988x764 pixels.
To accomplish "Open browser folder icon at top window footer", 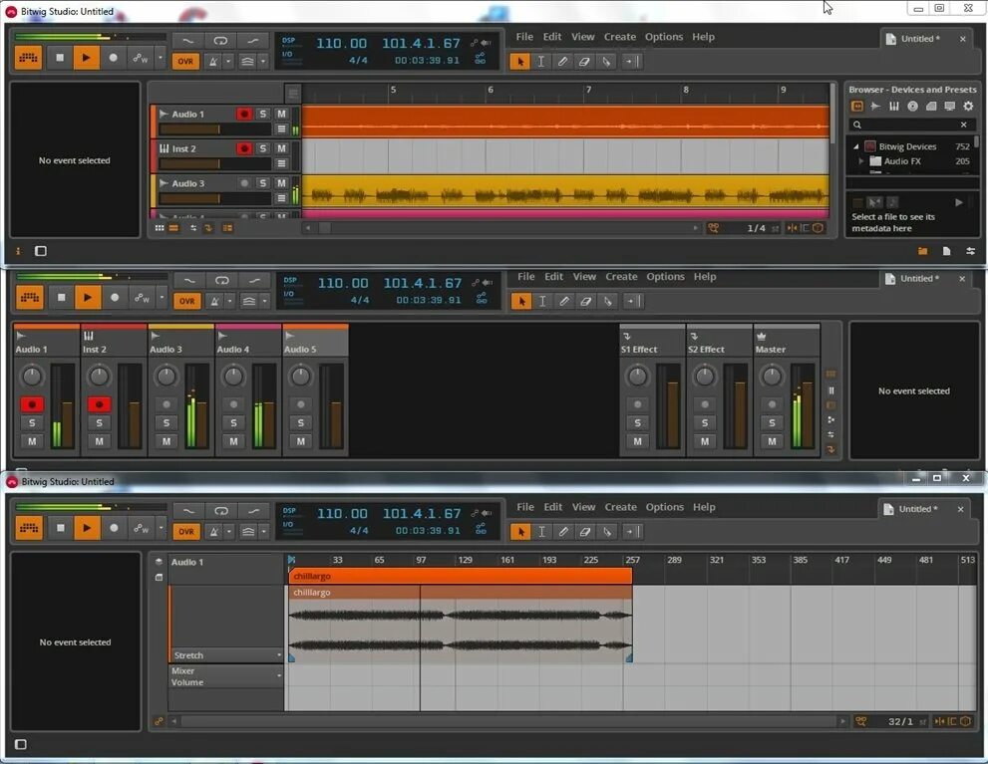I will tap(922, 251).
